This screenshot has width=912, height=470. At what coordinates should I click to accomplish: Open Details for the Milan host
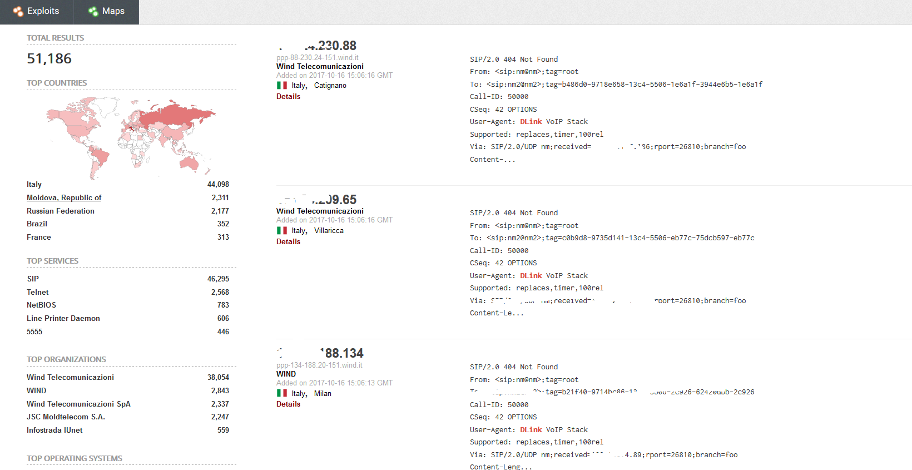[288, 404]
